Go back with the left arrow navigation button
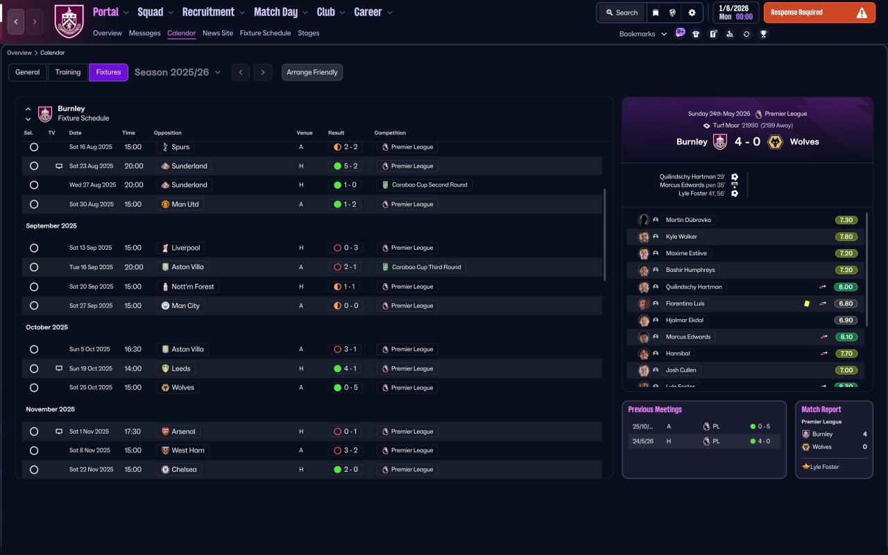Screen dimensions: 888x555 pos(16,22)
